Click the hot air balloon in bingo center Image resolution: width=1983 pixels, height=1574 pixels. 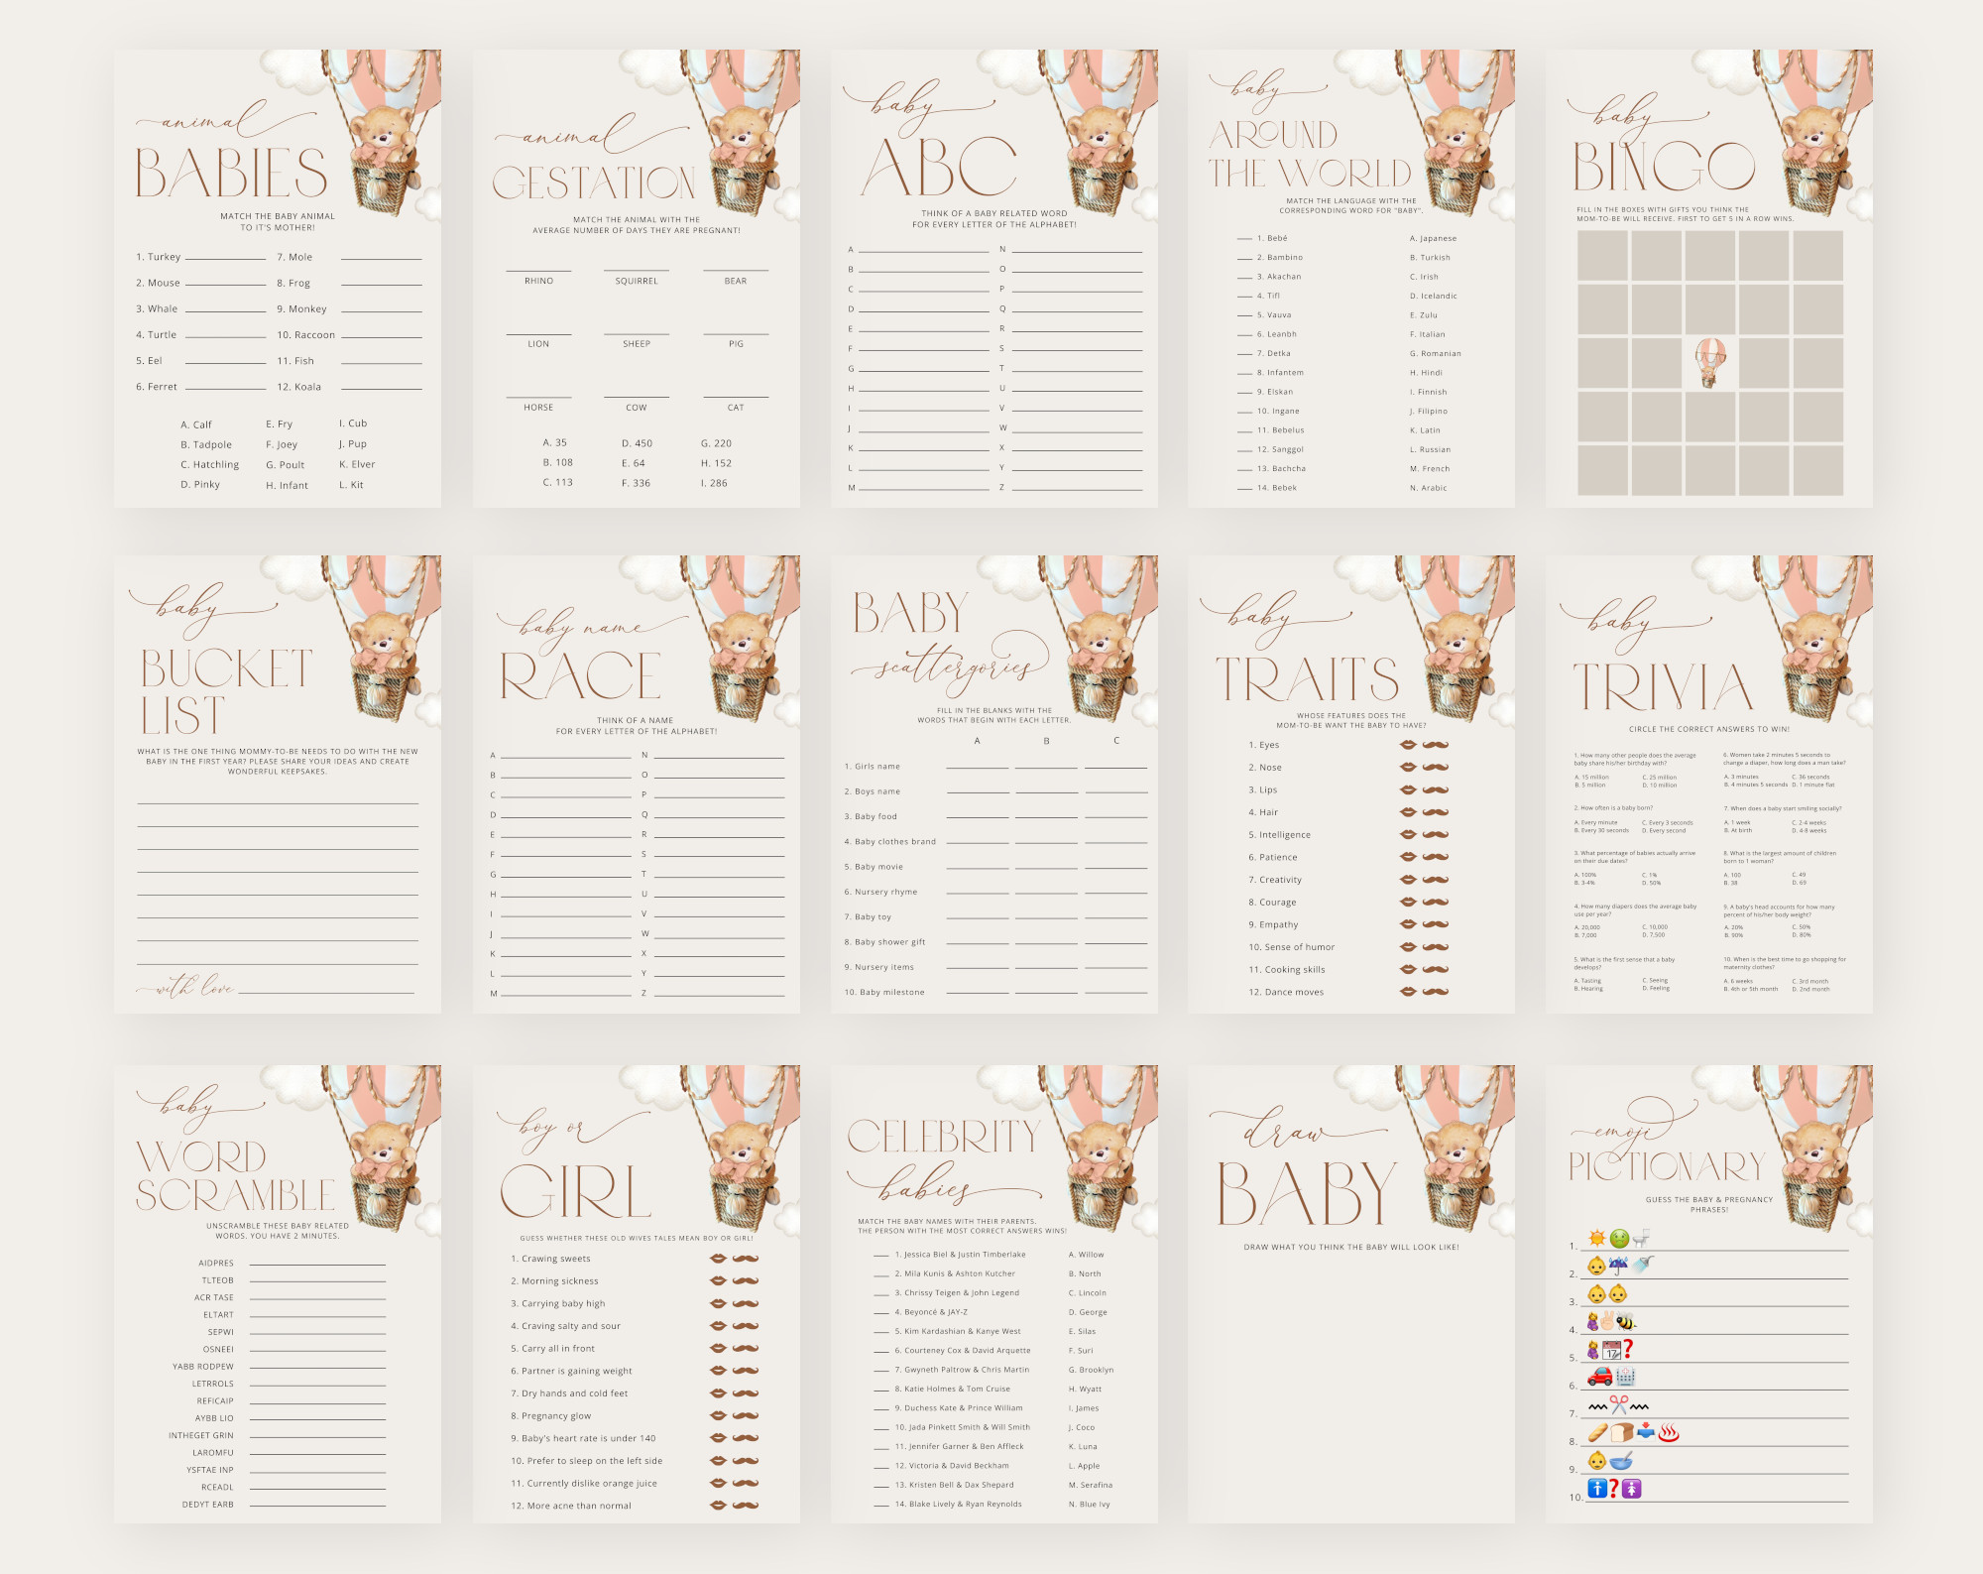pyautogui.click(x=1710, y=362)
